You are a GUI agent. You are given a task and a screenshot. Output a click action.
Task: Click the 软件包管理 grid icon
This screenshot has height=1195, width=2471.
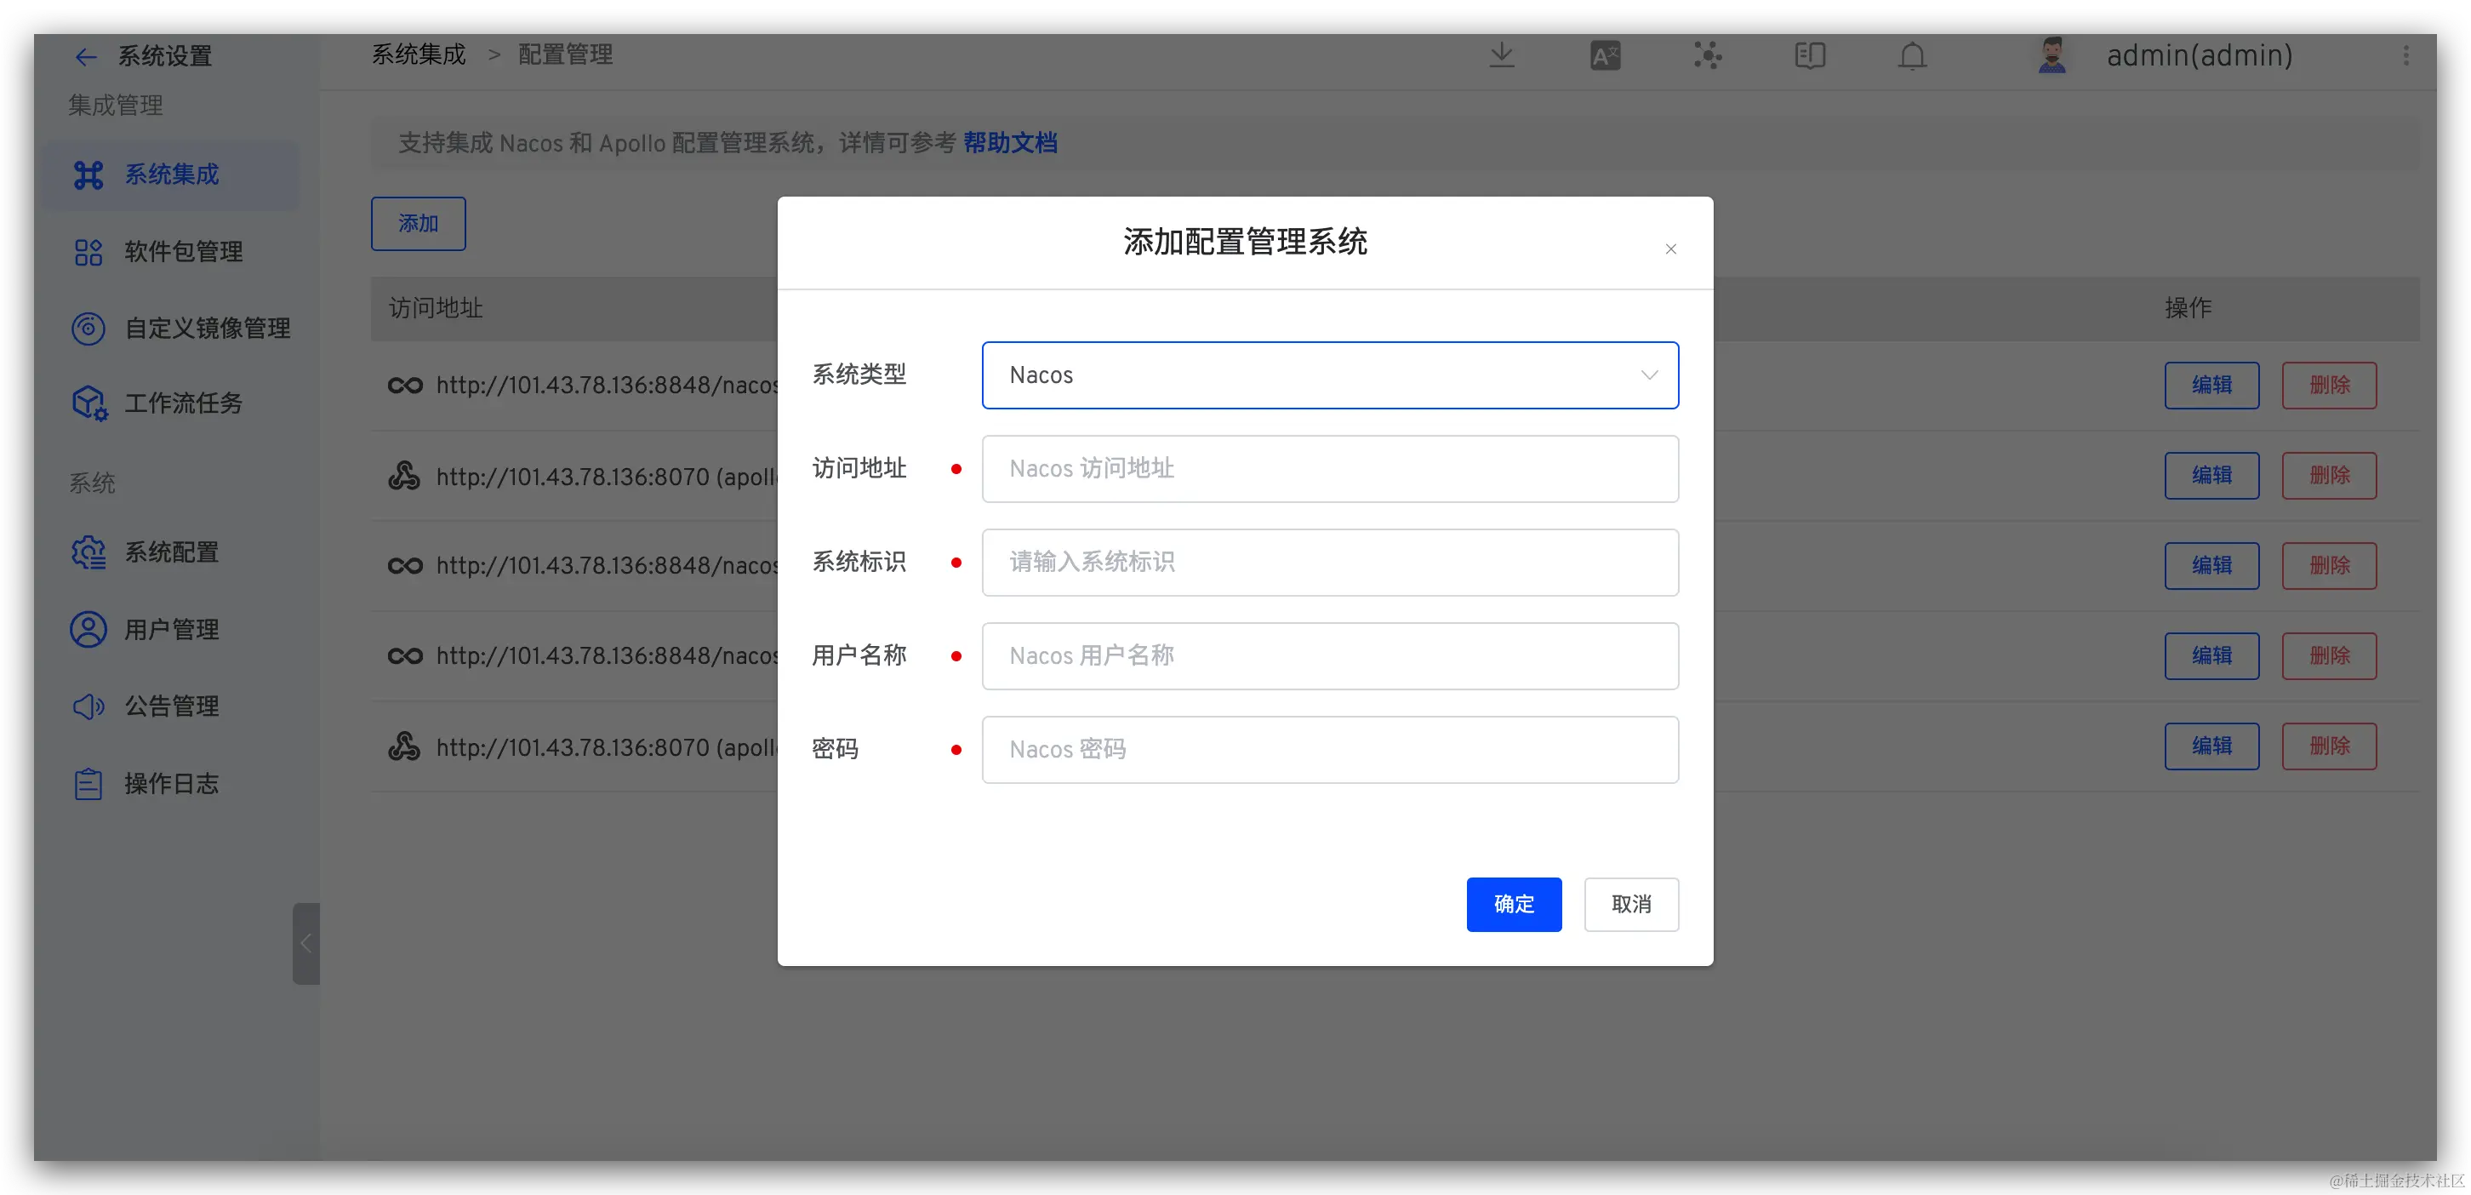coord(88,253)
